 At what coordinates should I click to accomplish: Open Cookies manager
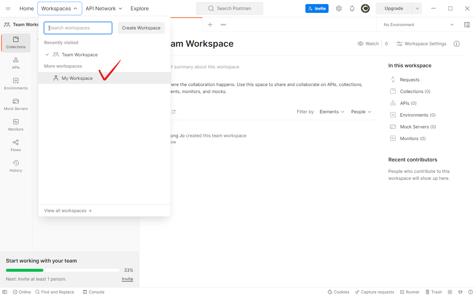[x=338, y=292]
